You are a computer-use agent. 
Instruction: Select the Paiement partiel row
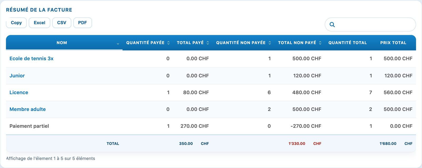pyautogui.click(x=211, y=126)
